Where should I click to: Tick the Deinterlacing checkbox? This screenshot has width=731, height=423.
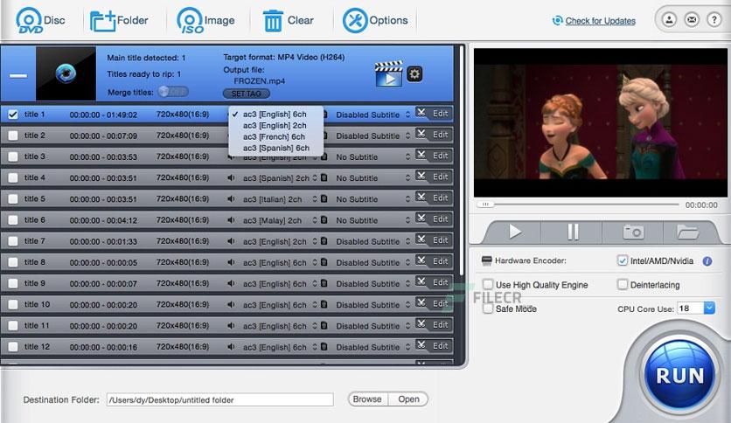[x=623, y=284]
